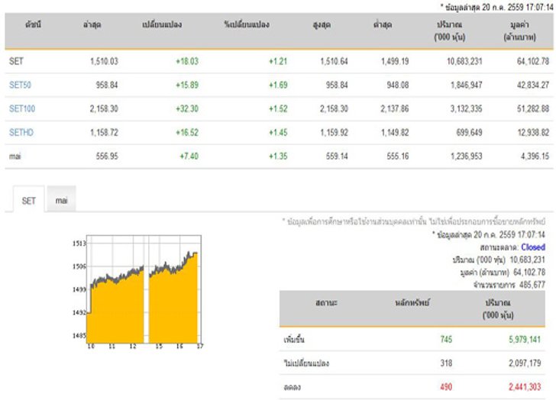Click advancing securities count 745

pyautogui.click(x=446, y=340)
